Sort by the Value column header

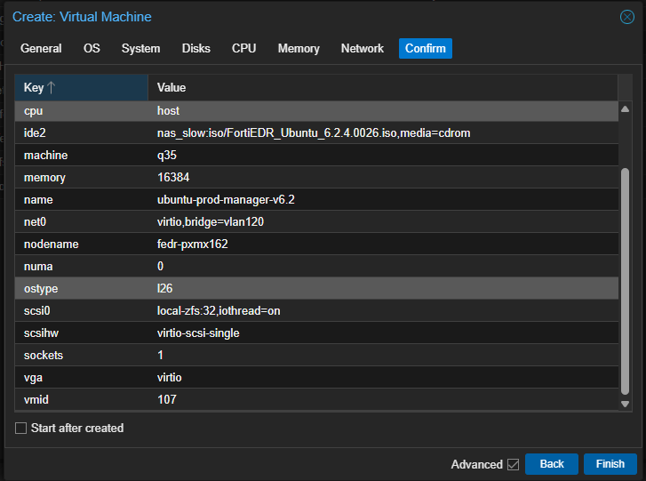coord(382,88)
